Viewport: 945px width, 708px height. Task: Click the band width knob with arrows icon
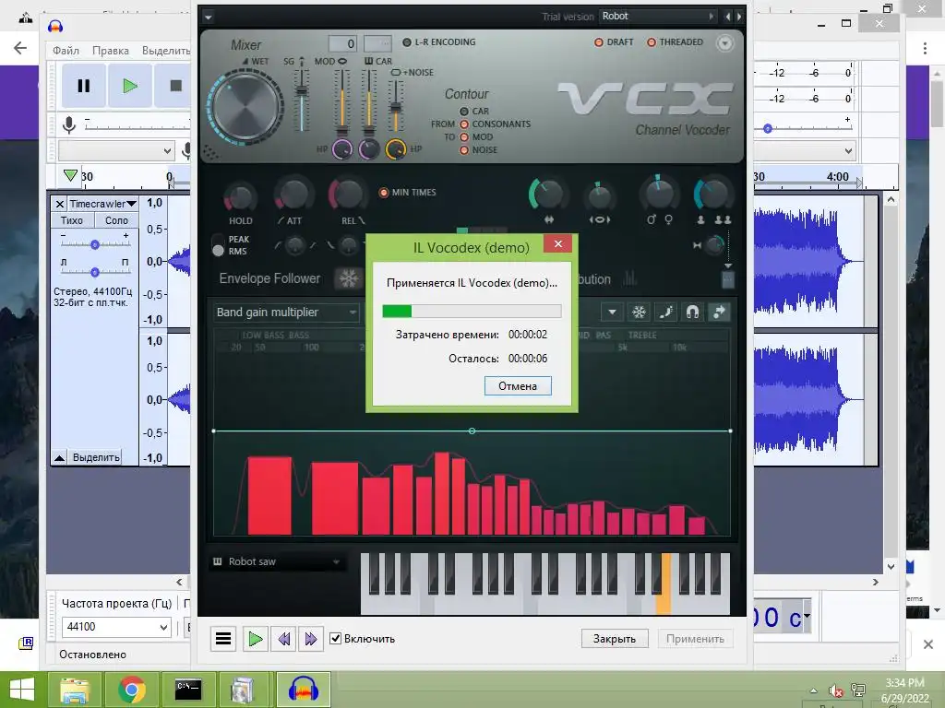(548, 194)
